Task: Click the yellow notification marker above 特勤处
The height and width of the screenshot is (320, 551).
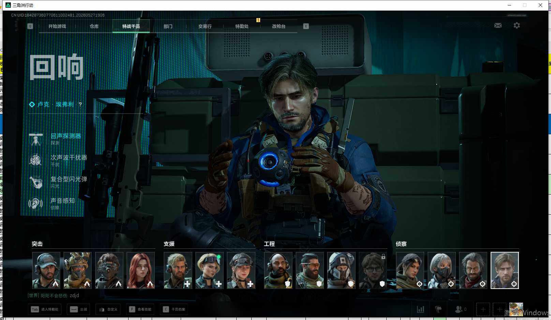Action: click(258, 20)
